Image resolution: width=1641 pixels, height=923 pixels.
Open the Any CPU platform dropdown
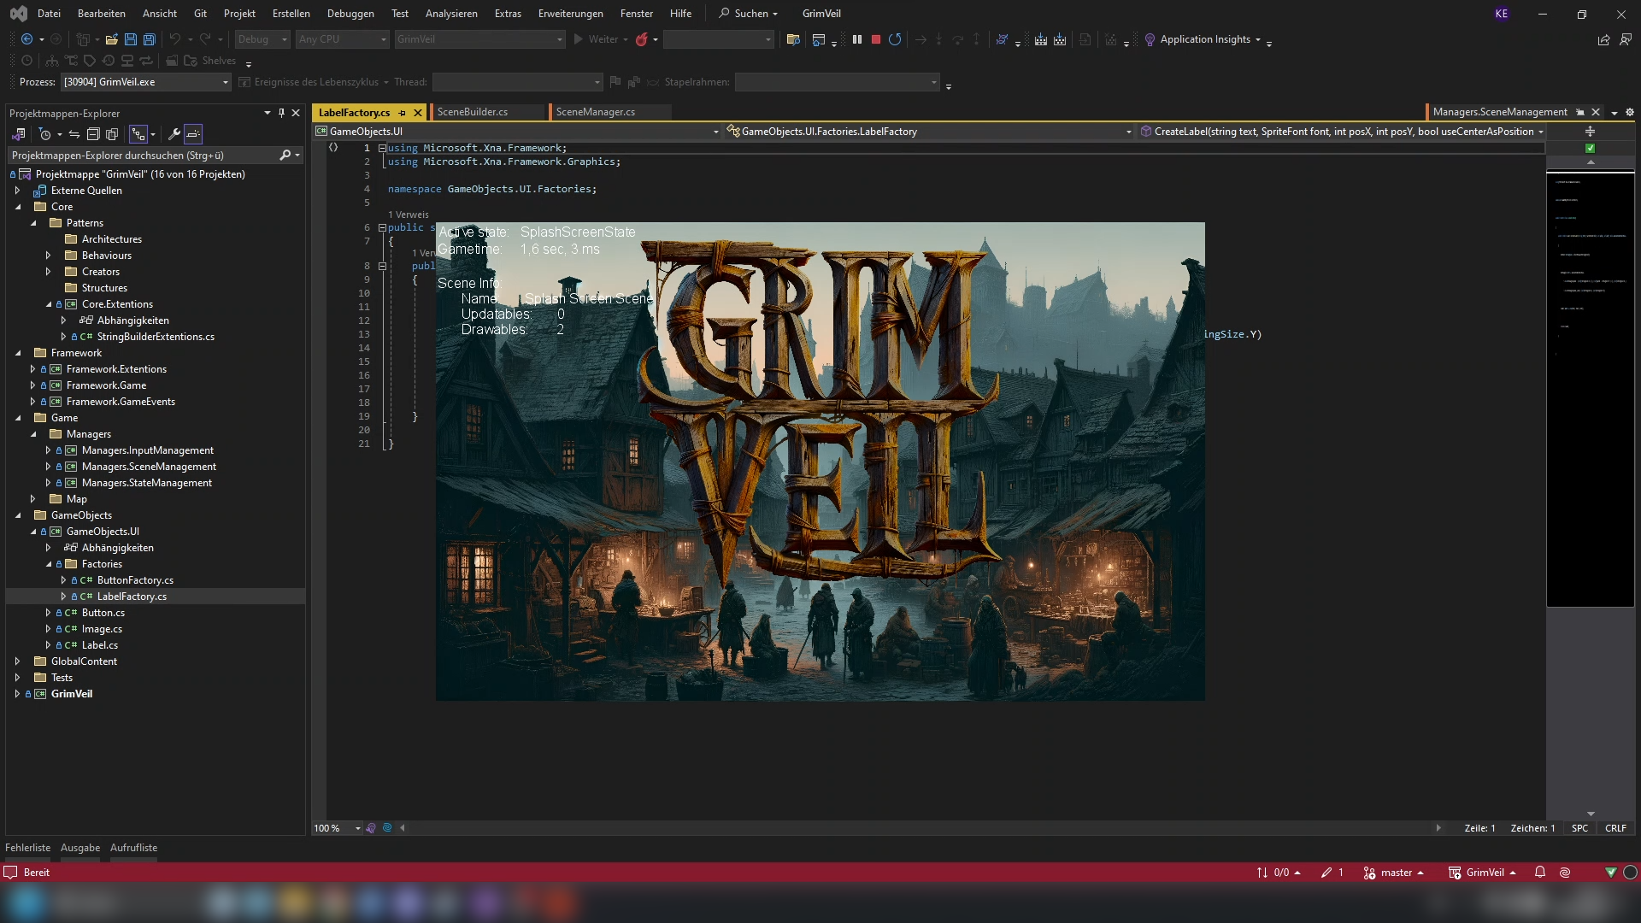click(343, 39)
